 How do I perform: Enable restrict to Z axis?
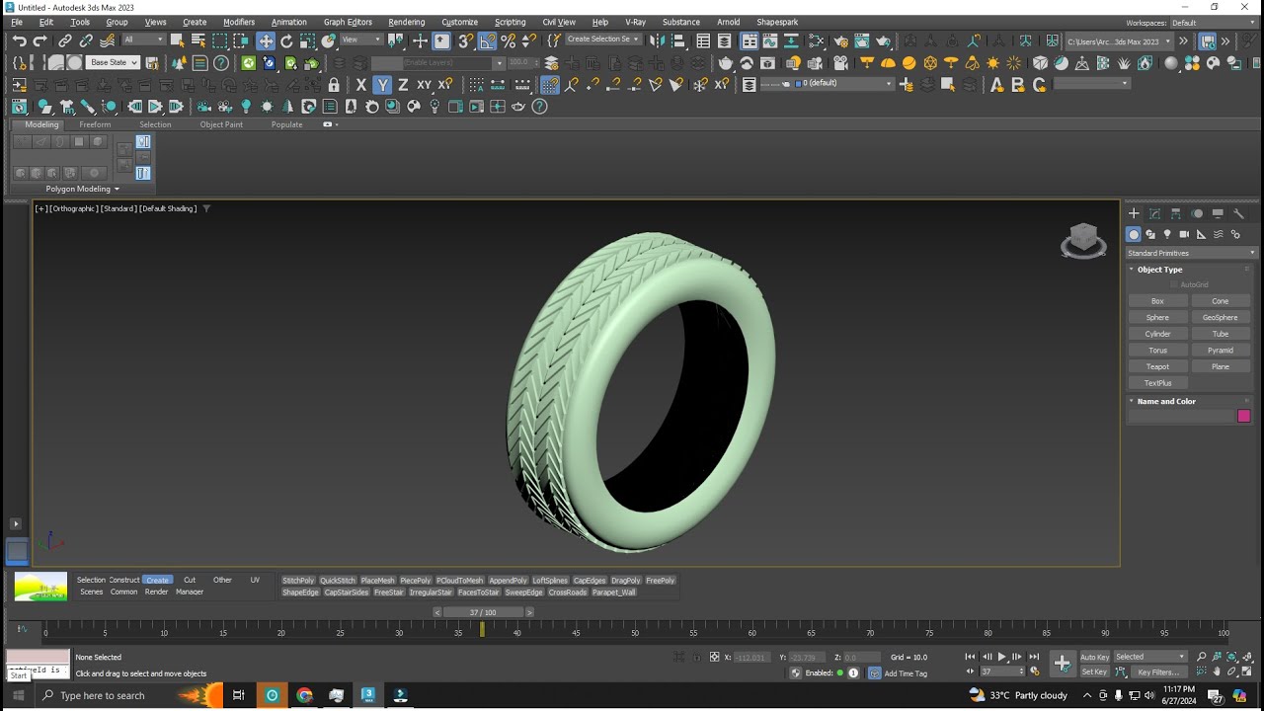(403, 85)
